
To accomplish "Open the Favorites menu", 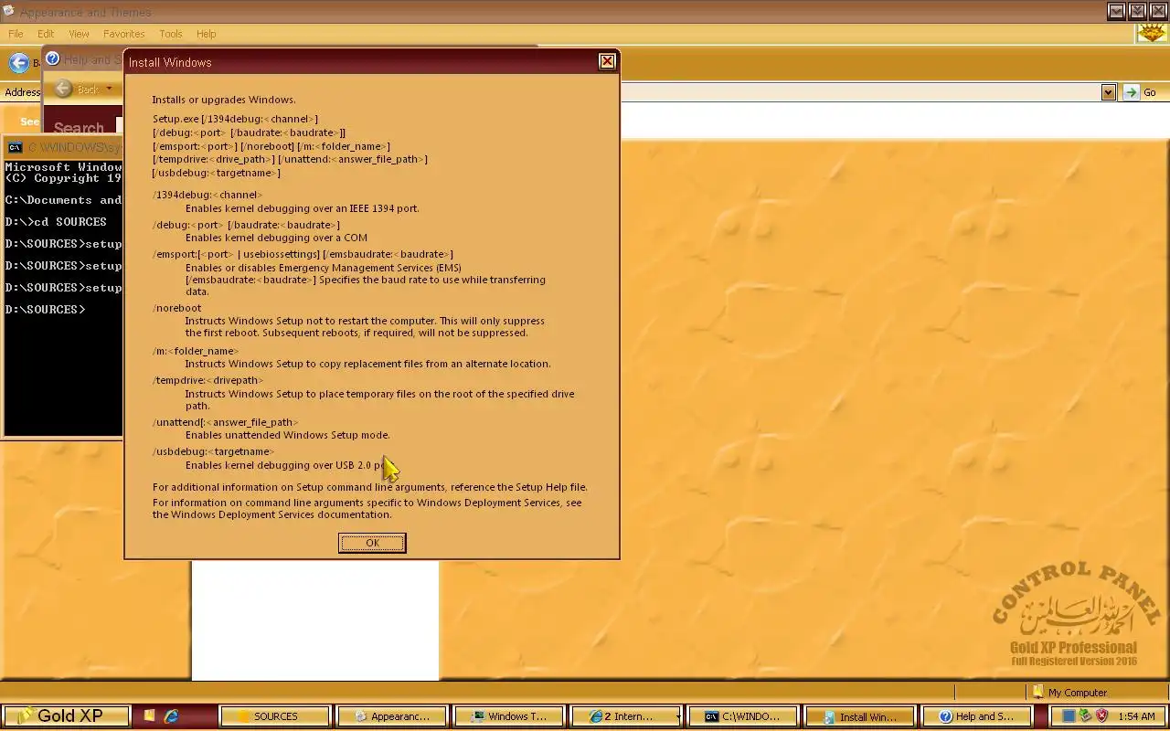I will point(123,34).
